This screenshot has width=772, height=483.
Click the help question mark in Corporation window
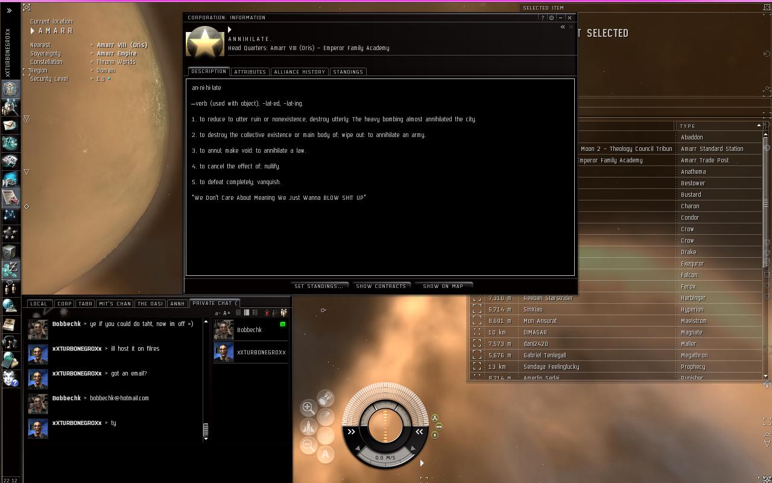[543, 18]
